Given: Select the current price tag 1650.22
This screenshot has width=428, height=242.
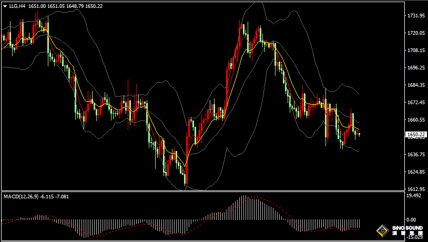Looking at the screenshot, I should tap(416, 135).
